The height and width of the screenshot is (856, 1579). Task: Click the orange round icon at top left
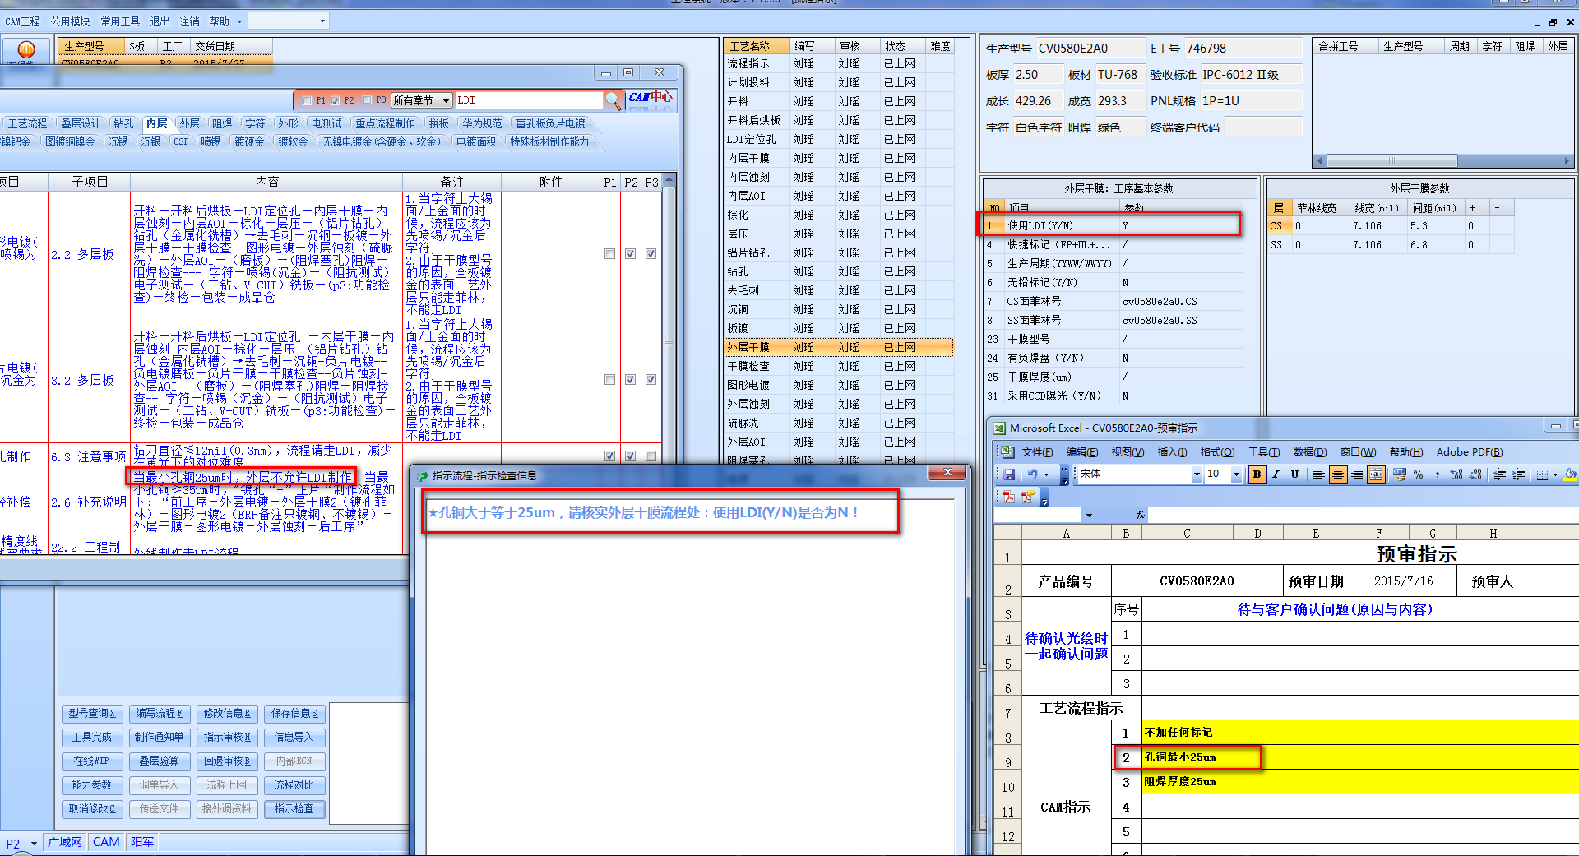pos(25,49)
